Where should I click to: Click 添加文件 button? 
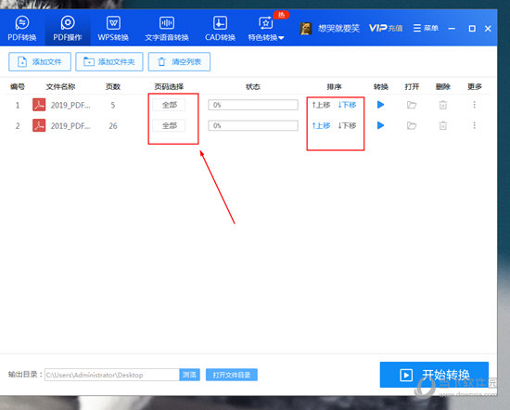coord(40,62)
